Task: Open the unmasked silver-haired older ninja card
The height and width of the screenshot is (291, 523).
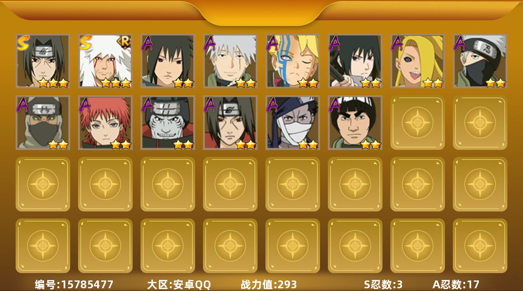Action: pyautogui.click(x=230, y=61)
